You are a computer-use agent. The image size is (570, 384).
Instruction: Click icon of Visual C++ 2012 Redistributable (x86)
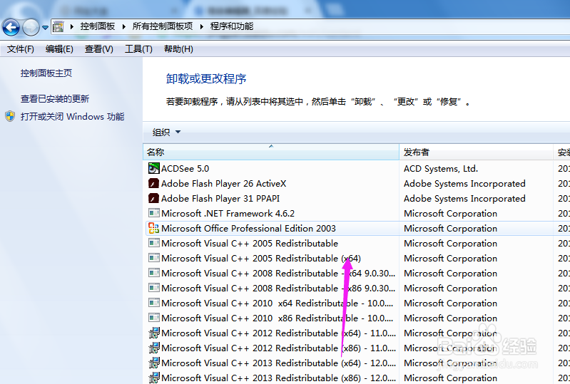[x=154, y=348]
